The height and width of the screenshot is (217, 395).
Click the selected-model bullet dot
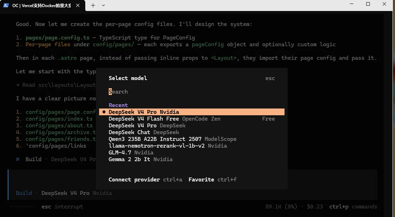click(x=104, y=112)
